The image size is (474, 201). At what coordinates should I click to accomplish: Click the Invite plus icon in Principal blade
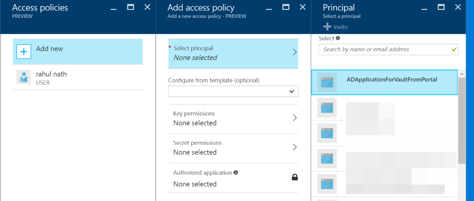point(327,27)
